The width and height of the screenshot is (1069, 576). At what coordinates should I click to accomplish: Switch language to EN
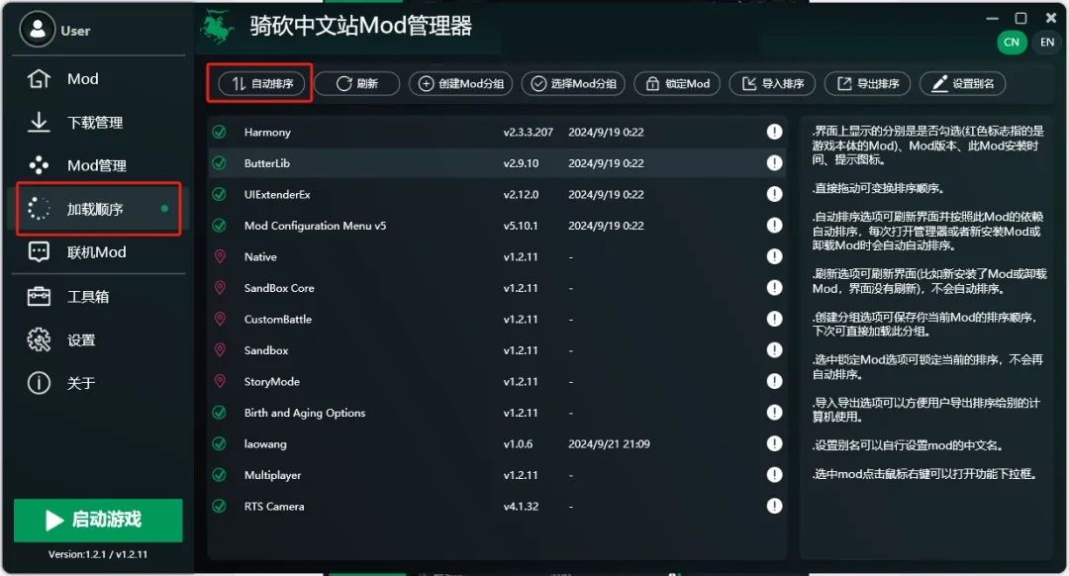(x=1046, y=43)
